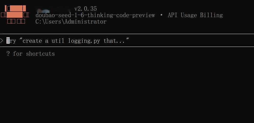Click the mascot logo's bottom feet blocks

(16, 21)
